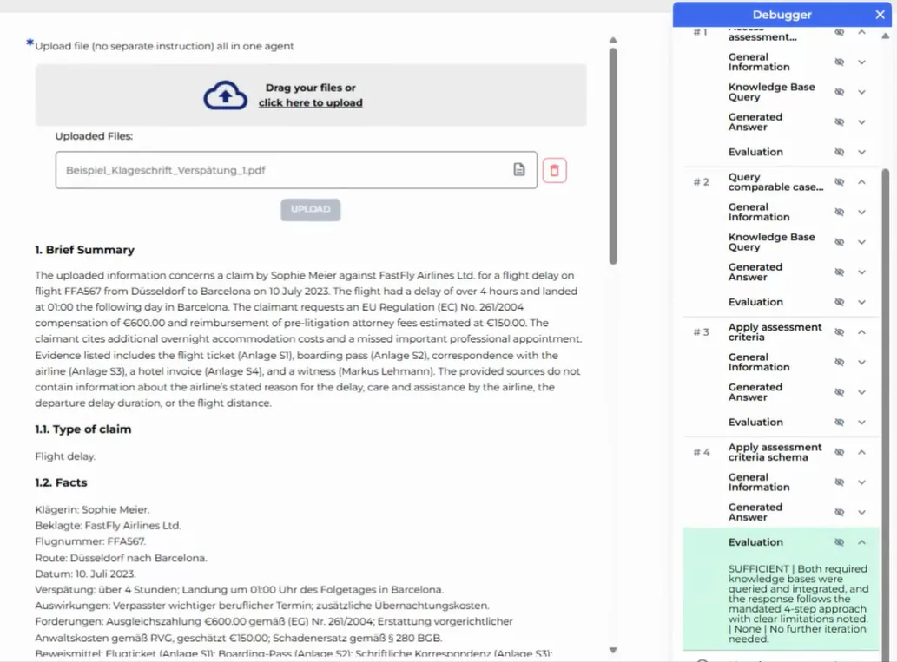The height and width of the screenshot is (662, 897).
Task: Expand Generated Answer under step #3
Action: (x=861, y=391)
